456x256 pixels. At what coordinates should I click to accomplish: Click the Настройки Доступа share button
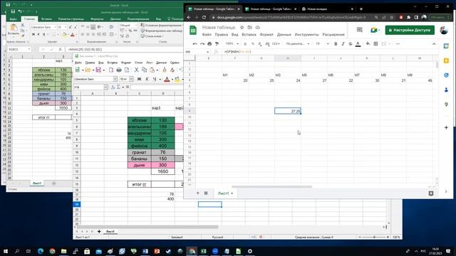pyautogui.click(x=410, y=30)
